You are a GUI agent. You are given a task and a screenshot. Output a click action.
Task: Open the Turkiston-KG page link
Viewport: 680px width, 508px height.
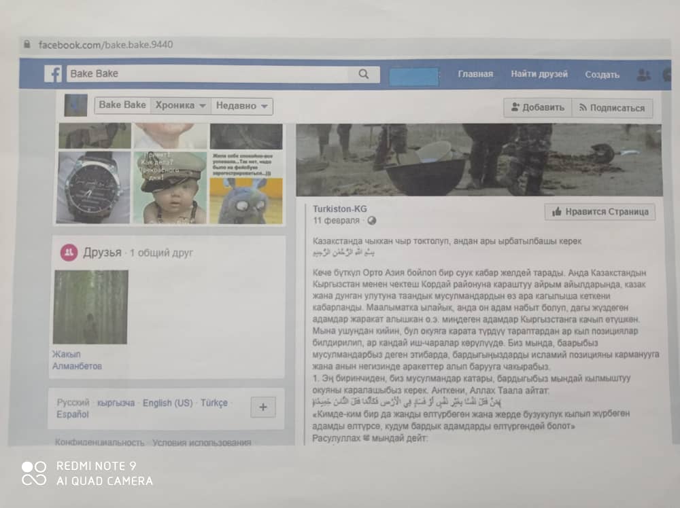pyautogui.click(x=339, y=209)
